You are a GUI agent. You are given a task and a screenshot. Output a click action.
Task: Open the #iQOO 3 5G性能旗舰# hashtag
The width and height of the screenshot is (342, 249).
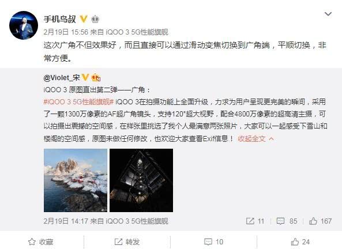pos(78,102)
